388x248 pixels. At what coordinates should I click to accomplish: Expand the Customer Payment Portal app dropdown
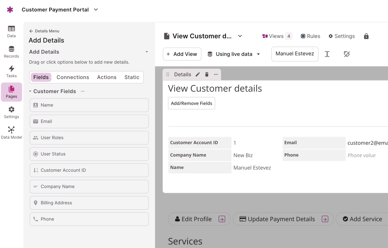click(x=96, y=10)
